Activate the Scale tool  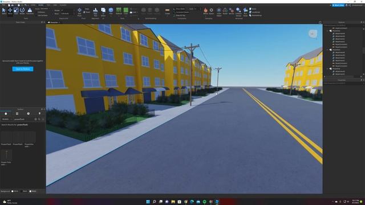point(16,11)
